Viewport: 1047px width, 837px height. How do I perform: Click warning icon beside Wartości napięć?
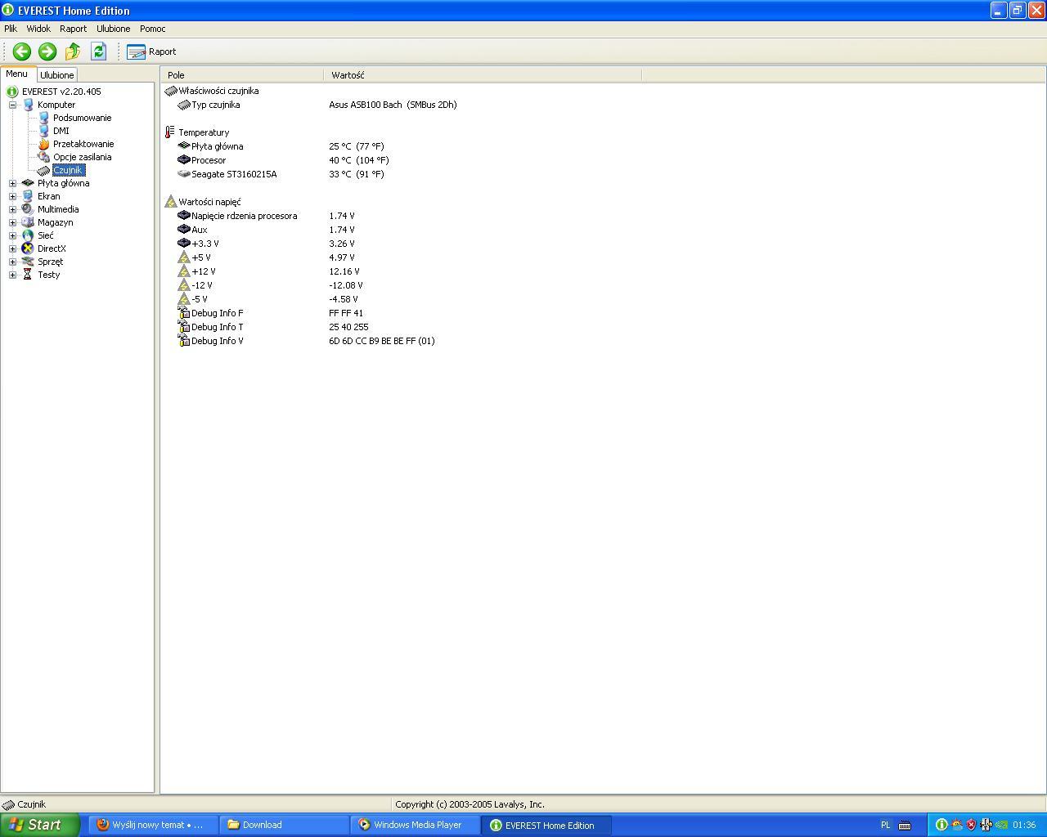[170, 202]
